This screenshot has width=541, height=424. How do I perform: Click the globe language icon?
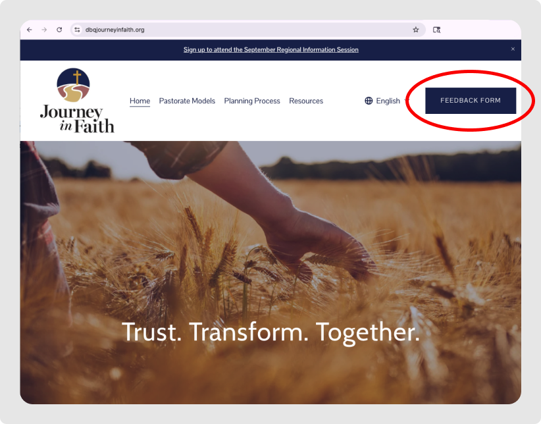[x=369, y=101]
